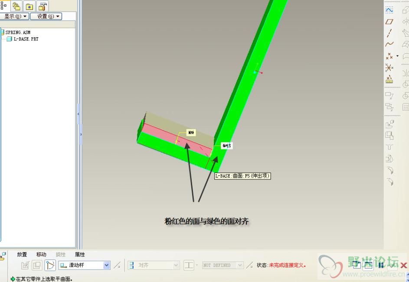Open the 滑动杆 connection type dropdown

tap(84, 265)
